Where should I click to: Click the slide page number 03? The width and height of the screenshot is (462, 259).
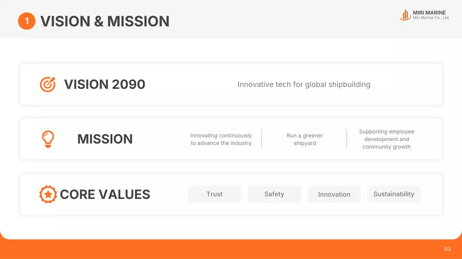pos(448,249)
